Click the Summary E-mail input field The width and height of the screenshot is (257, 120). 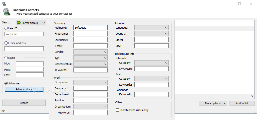90,46
